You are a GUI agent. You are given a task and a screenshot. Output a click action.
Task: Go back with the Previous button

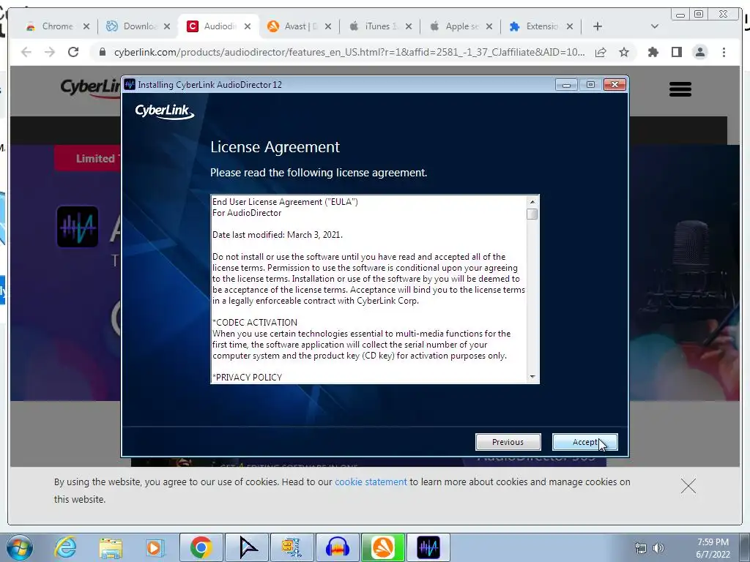pyautogui.click(x=508, y=442)
